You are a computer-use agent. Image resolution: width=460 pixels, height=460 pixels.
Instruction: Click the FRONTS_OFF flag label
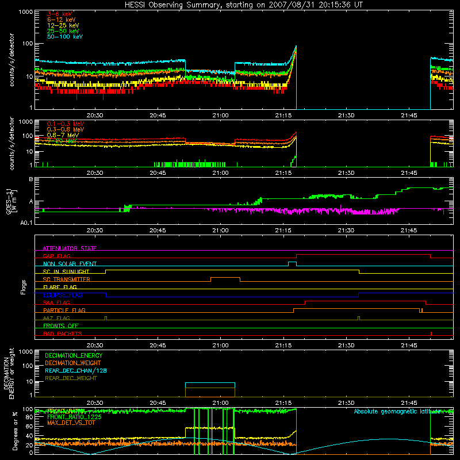pos(61,325)
